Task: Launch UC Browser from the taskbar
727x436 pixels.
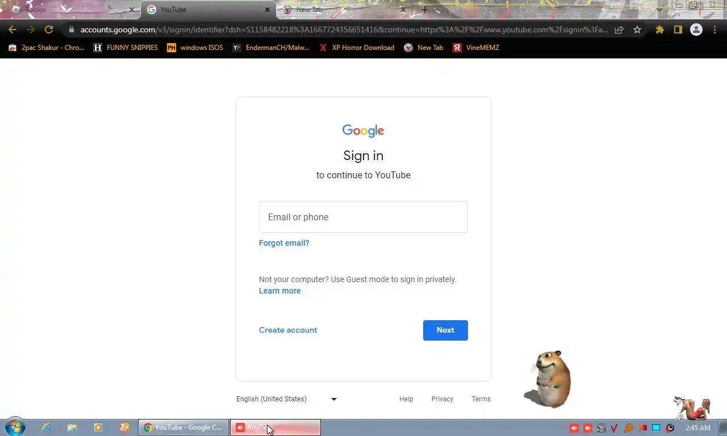Action: point(124,427)
